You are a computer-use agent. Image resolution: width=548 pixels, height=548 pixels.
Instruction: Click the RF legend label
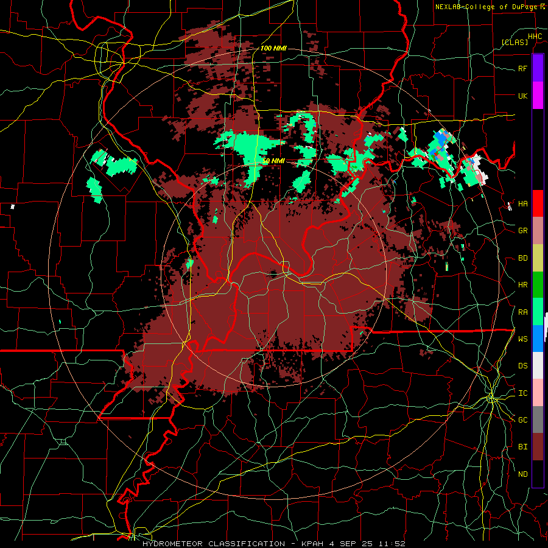(x=522, y=68)
